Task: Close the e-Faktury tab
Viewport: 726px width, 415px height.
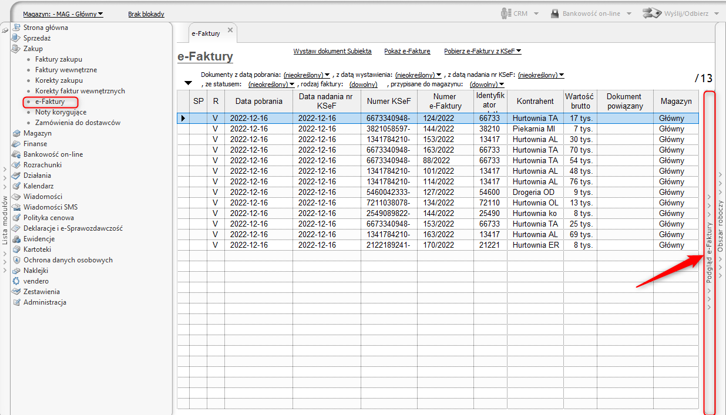Action: click(230, 30)
